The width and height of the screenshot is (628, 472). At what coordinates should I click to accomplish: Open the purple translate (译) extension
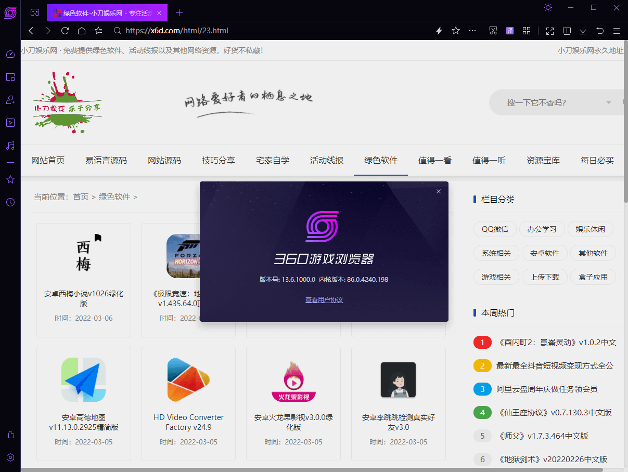510,31
